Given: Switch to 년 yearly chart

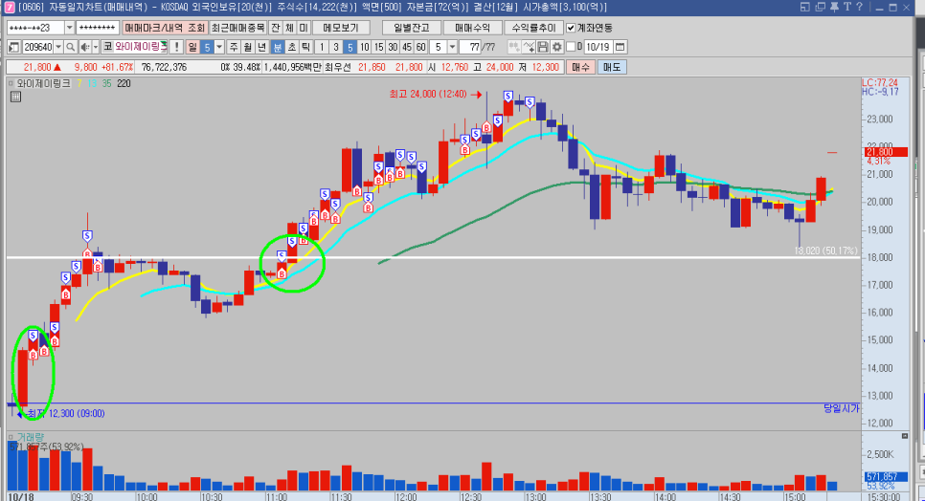Looking at the screenshot, I should click(262, 47).
